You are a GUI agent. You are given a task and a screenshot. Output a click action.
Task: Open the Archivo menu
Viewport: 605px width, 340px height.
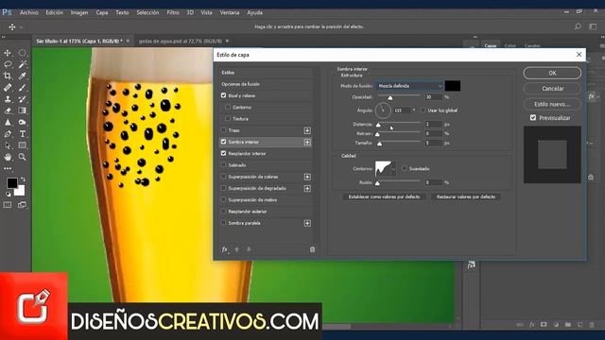[29, 12]
